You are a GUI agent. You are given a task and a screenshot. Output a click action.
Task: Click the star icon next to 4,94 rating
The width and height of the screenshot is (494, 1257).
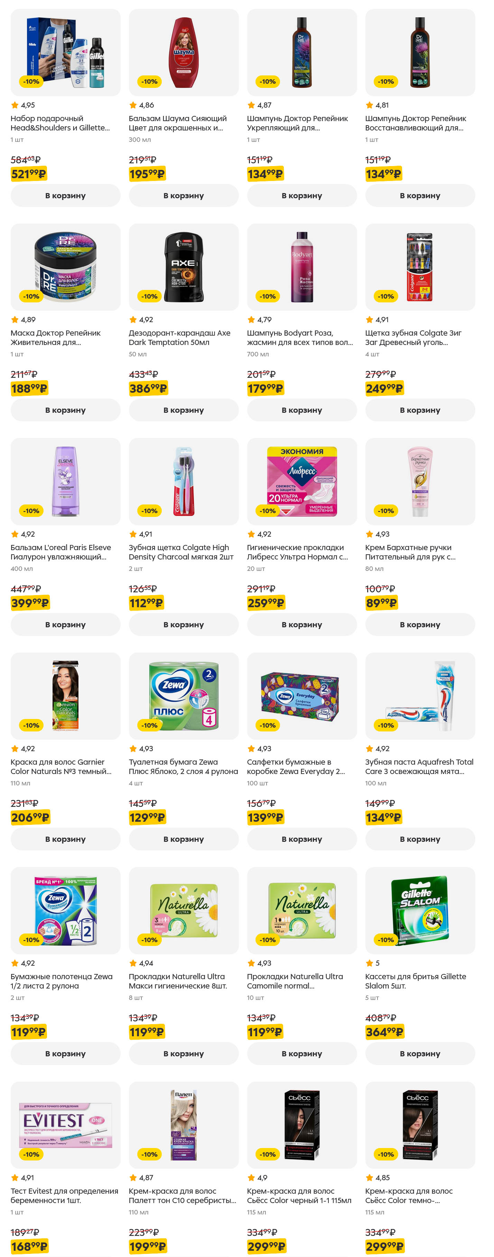pyautogui.click(x=133, y=963)
